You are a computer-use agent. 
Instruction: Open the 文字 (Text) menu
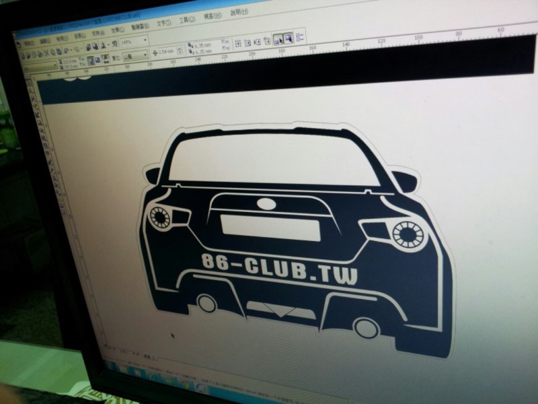[x=163, y=23]
